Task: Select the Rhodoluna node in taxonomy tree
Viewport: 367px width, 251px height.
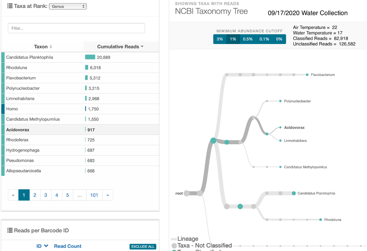Action: tap(320, 219)
